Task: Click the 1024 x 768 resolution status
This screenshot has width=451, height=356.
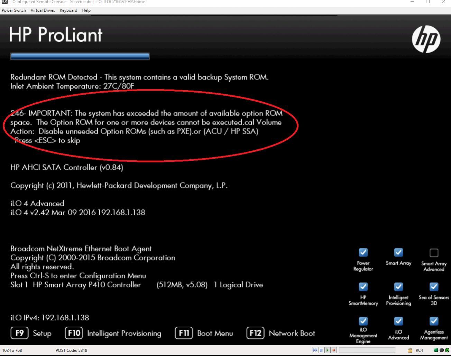Action: coord(12,350)
